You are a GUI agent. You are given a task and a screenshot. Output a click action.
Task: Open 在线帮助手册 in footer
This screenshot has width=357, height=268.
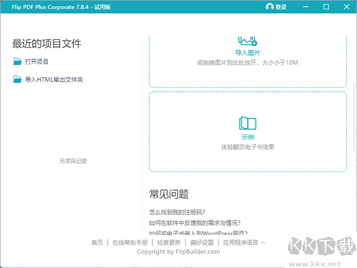[130, 242]
